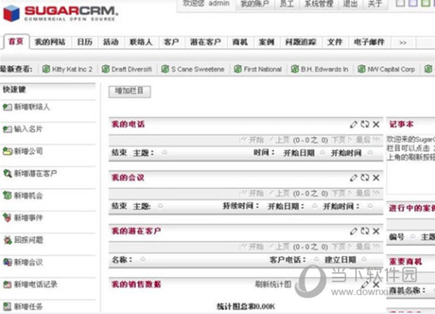435x314 pixels.
Task: Open the 案例 tab
Action: click(x=267, y=42)
